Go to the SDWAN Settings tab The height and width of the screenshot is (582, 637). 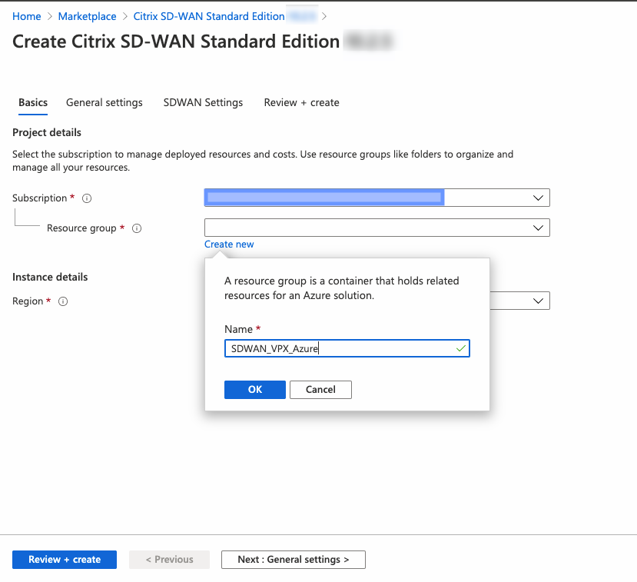203,102
